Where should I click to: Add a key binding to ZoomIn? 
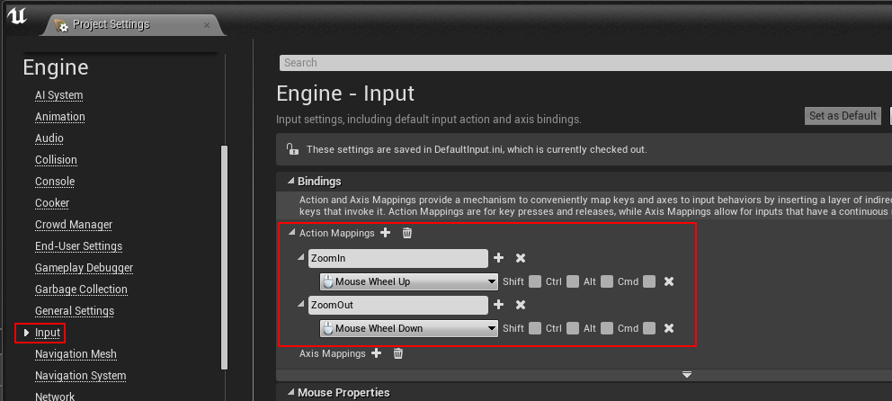(x=499, y=258)
